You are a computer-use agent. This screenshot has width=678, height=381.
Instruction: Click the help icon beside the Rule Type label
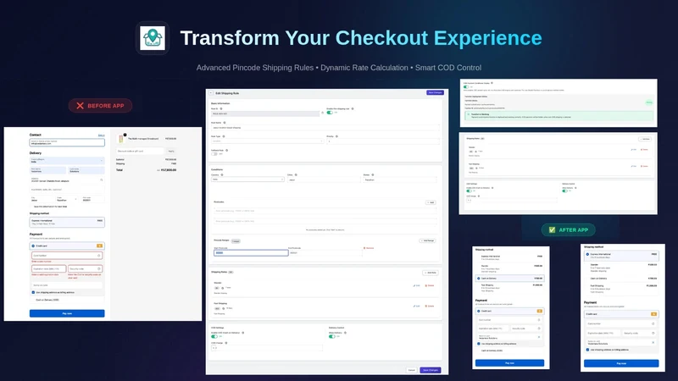click(224, 136)
